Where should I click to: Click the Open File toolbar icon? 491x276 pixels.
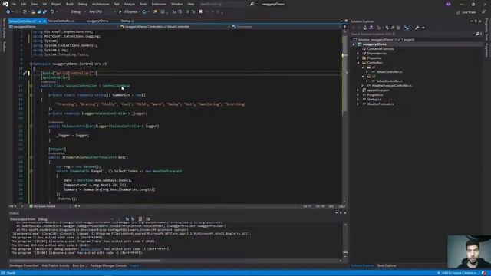coord(33,12)
